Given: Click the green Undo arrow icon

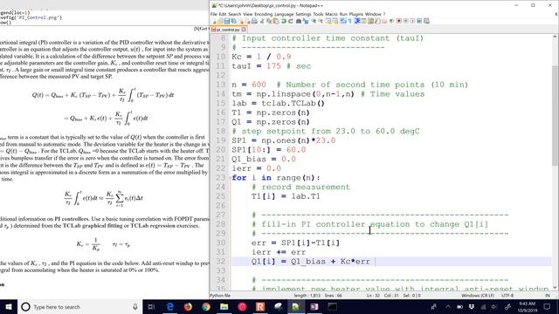Looking at the screenshot, I should (283, 21).
